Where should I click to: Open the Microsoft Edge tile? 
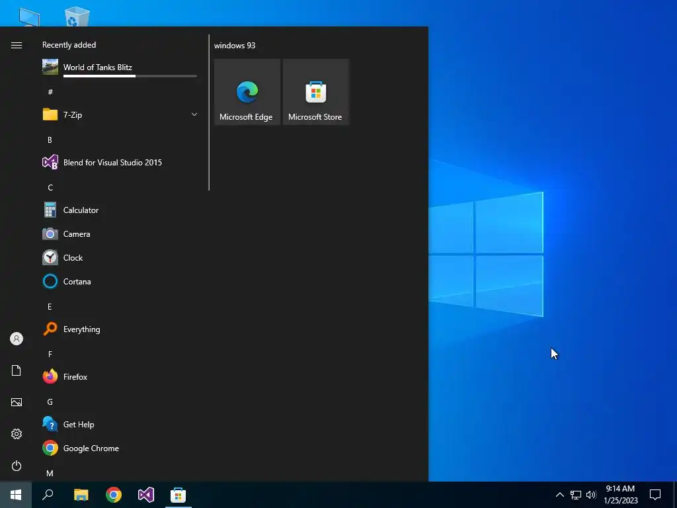pyautogui.click(x=247, y=92)
